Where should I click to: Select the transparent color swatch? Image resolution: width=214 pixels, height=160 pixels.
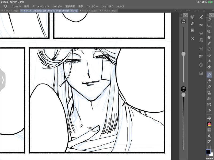209,158
